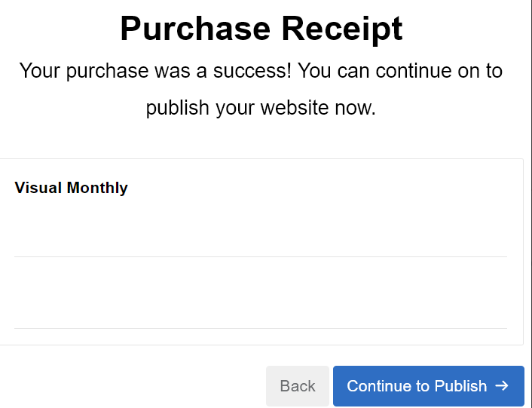Viewport: 532px width, 408px height.
Task: Click the word "Visual" in the receipt
Action: [38, 188]
